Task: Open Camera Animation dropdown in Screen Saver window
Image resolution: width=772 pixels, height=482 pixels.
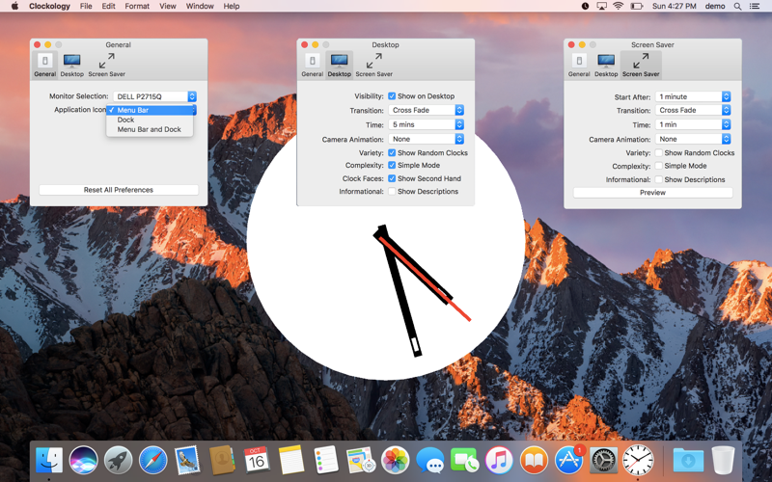Action: [693, 139]
